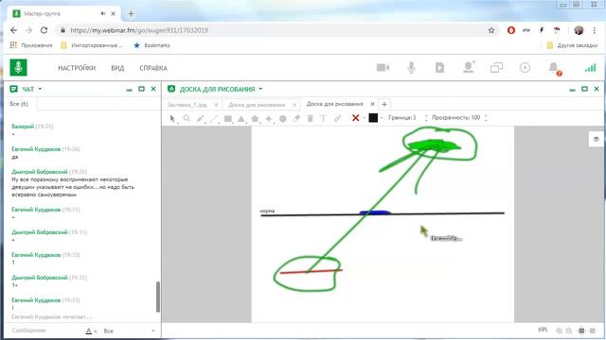Select the rectangle shape tool
Screen dimensions: 606x340
[x=227, y=118]
